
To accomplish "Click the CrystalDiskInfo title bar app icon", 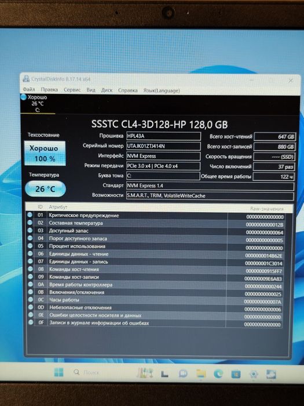I will coord(26,79).
